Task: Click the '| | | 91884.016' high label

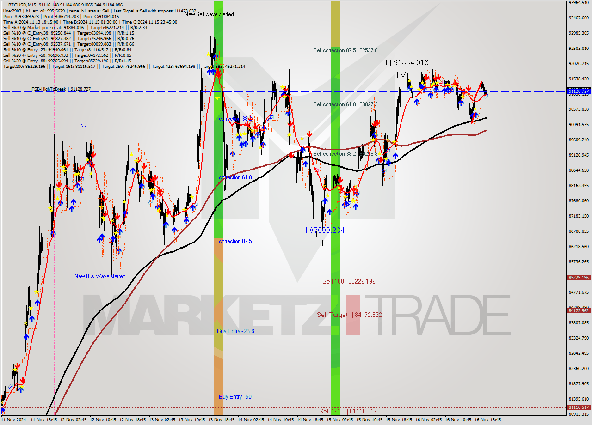Action: point(405,62)
